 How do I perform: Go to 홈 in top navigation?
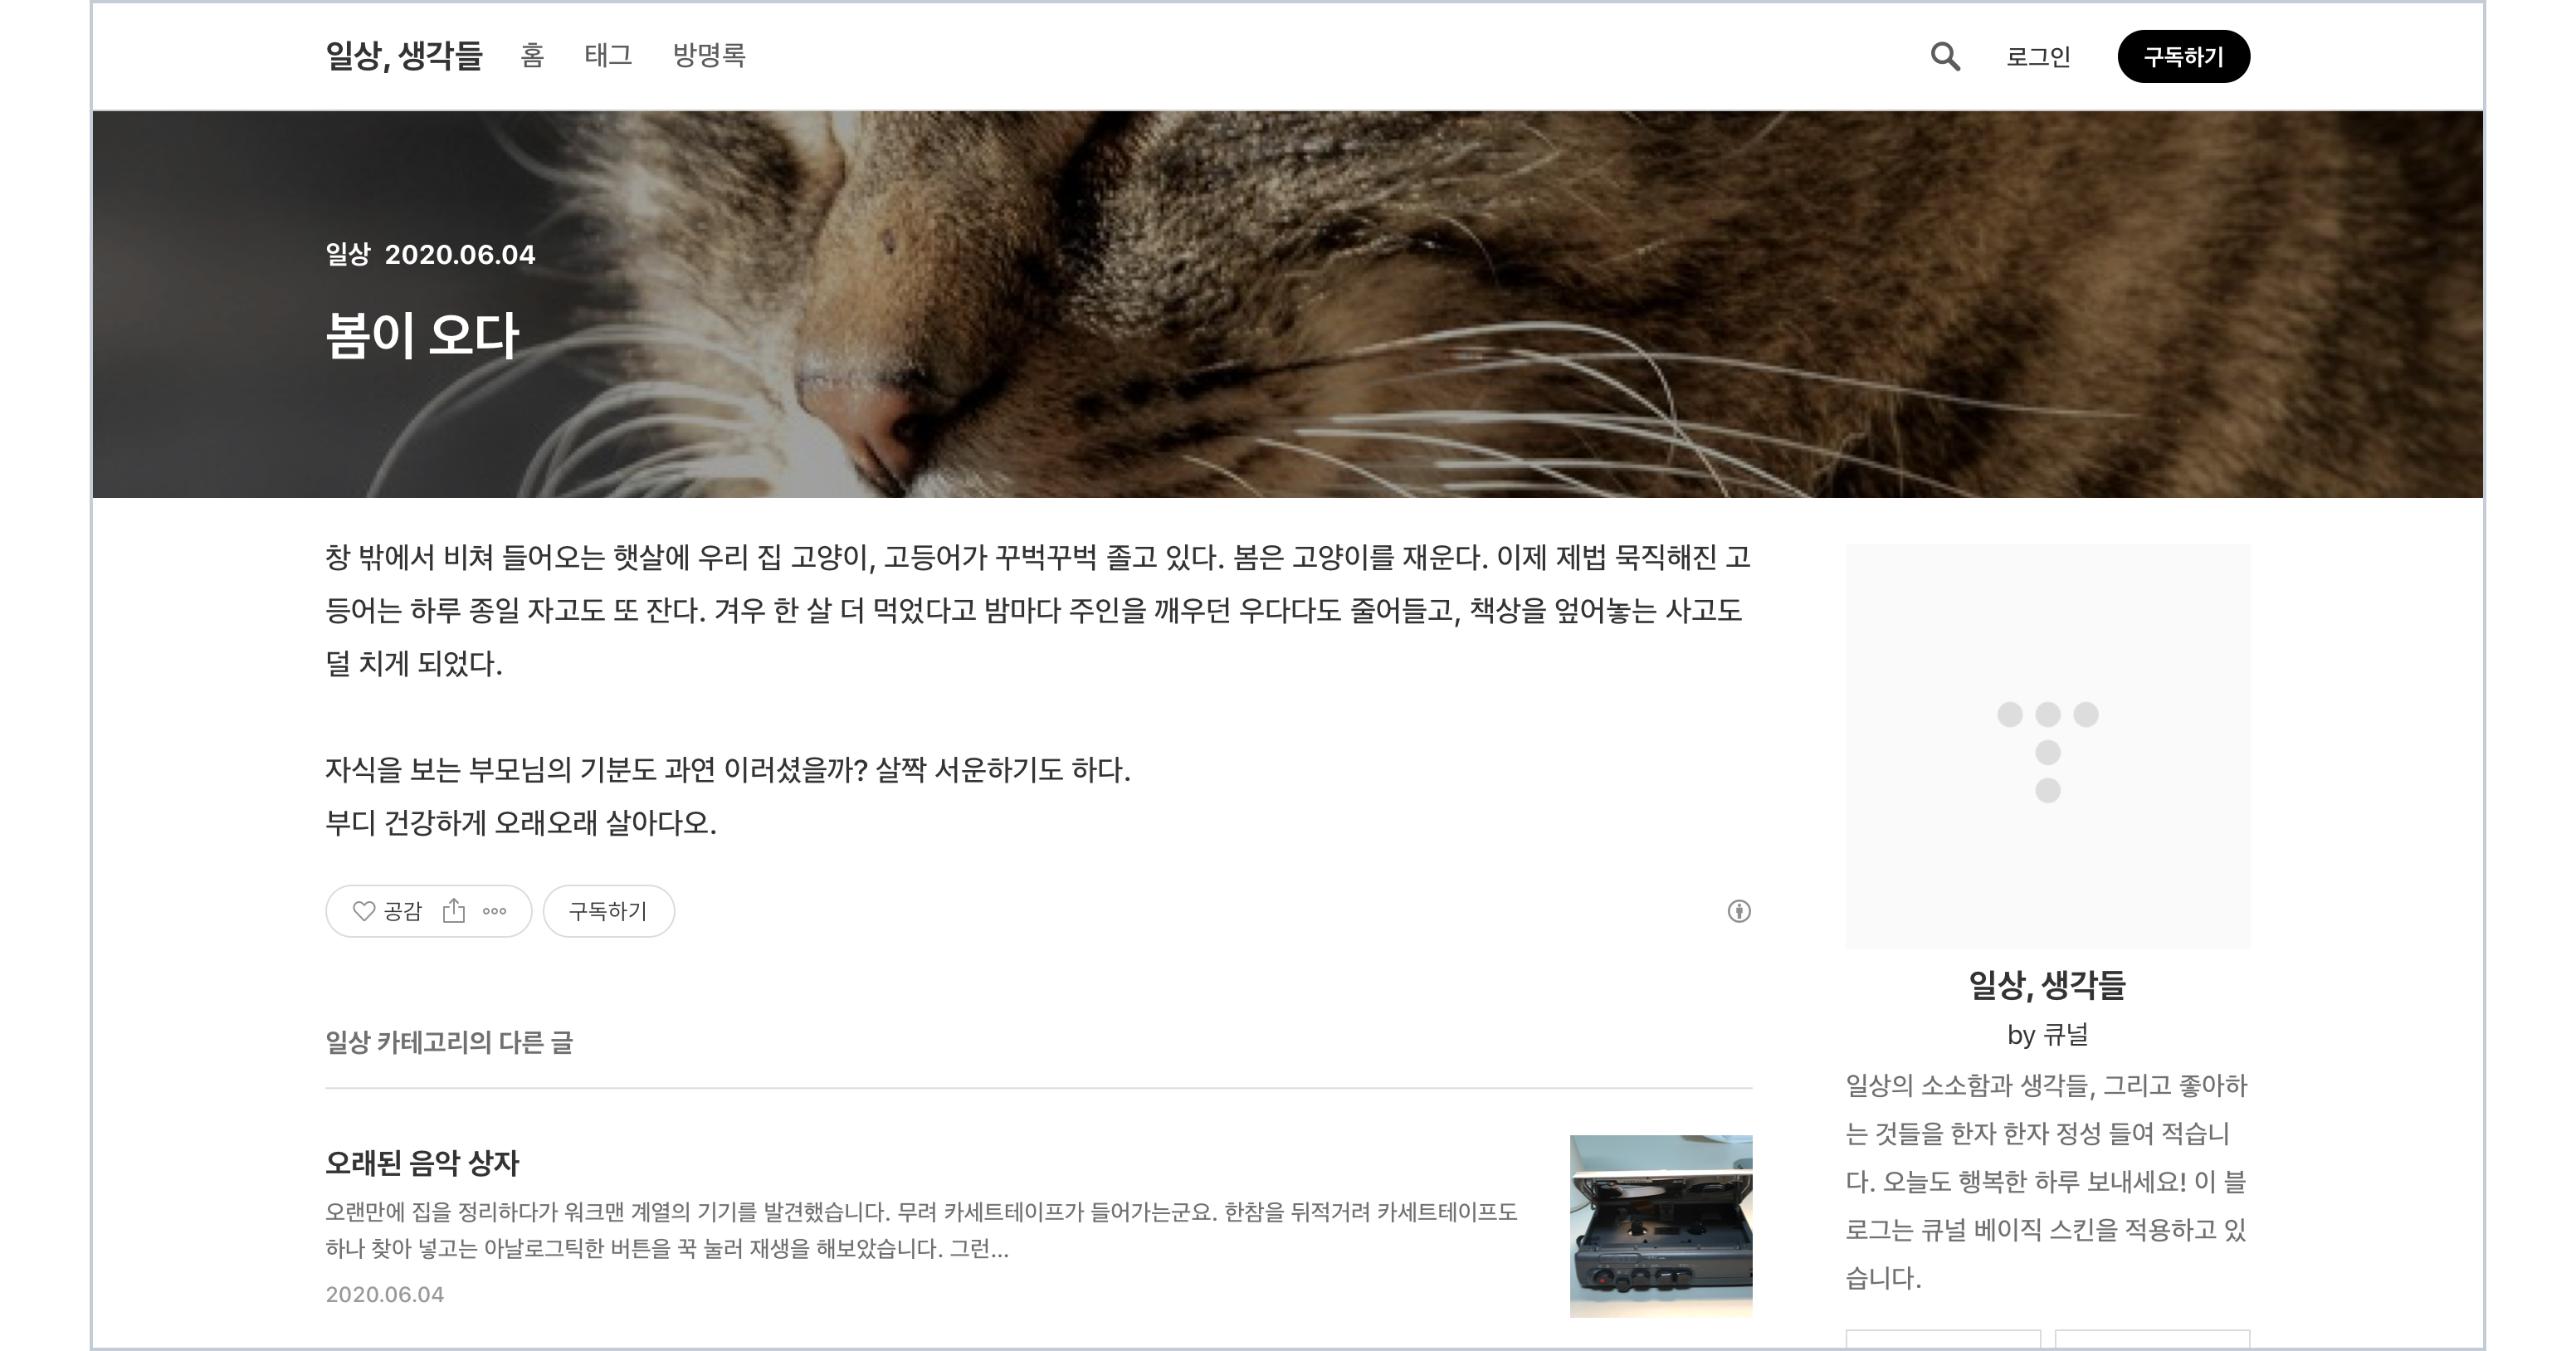coord(532,56)
